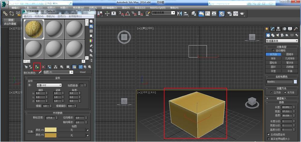Click the teapot Render Setup icon
Viewport: 301px width, 142px height.
[x=228, y=13]
